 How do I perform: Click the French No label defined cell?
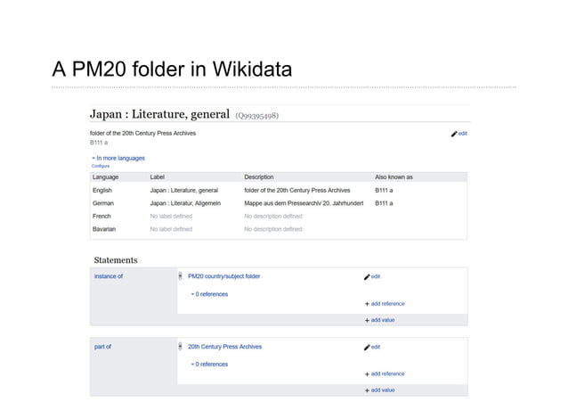tap(171, 216)
